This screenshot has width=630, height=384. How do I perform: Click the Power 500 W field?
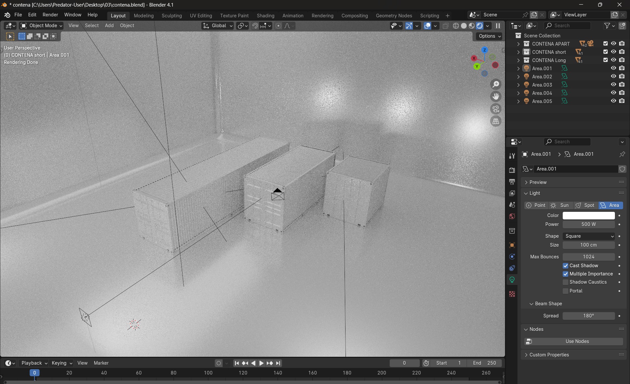coord(589,224)
